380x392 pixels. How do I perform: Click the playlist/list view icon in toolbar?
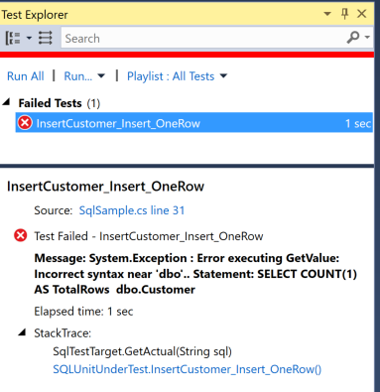coord(46,38)
